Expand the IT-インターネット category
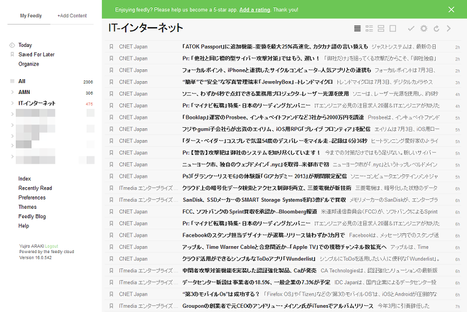The width and height of the screenshot is (467, 312). pyautogui.click(x=12, y=103)
